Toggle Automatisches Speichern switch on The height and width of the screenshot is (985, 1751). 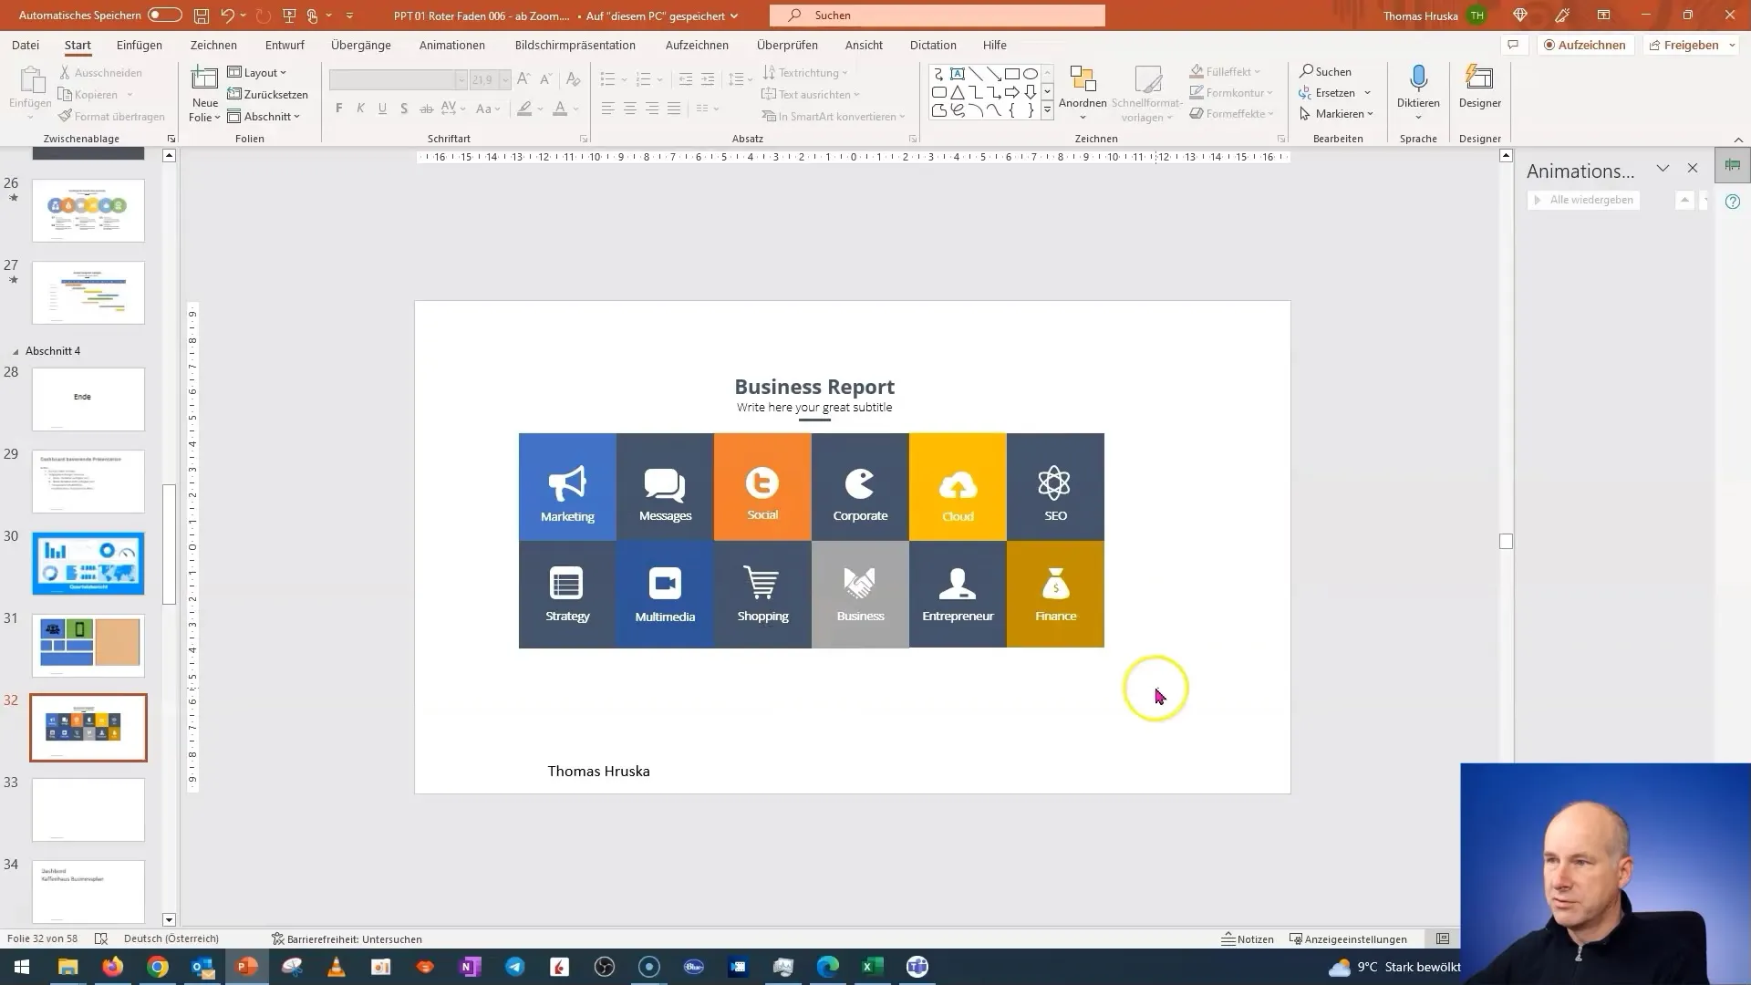pos(163,16)
